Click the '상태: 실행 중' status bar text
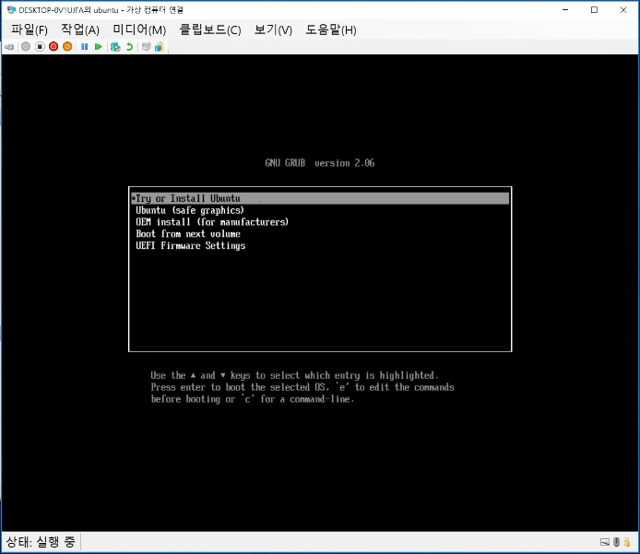Screen dimensions: 640x554 coord(41,542)
